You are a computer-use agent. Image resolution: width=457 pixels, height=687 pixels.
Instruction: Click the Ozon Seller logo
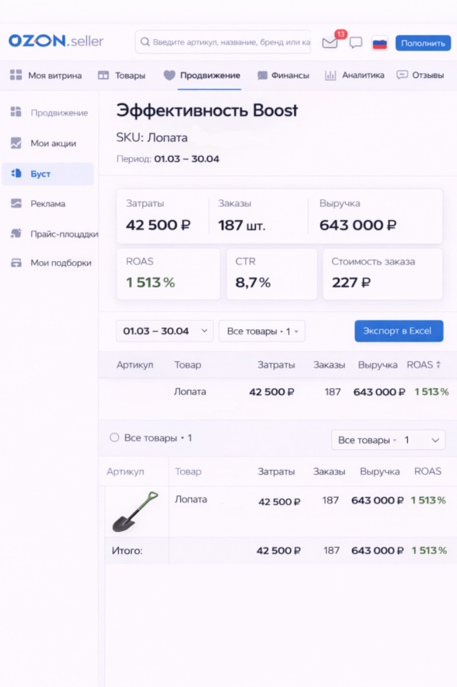coord(56,41)
